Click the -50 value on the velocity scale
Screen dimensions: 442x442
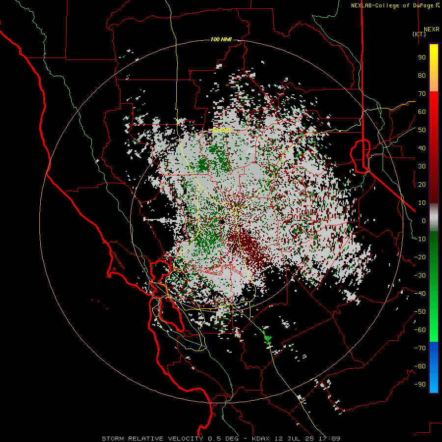coord(420,312)
